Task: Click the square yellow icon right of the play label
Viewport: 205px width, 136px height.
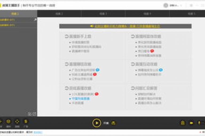Action: click(x=113, y=123)
